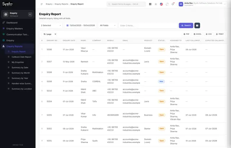
Task: Toggle the sidebar hamburger menu icon
Action: coord(42,4)
